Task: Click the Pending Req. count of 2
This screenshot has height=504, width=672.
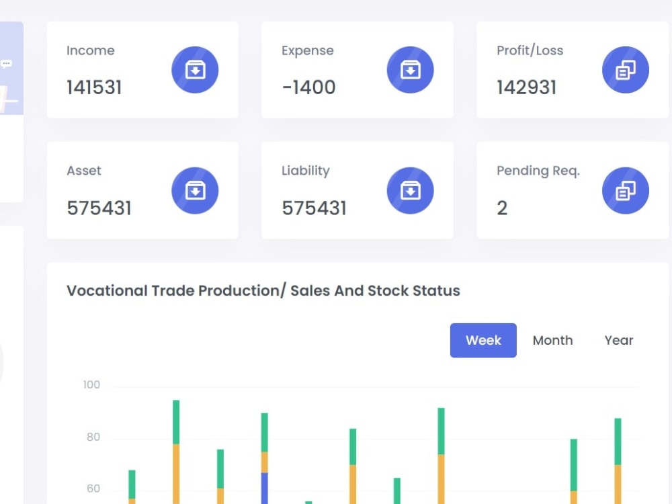Action: (502, 208)
